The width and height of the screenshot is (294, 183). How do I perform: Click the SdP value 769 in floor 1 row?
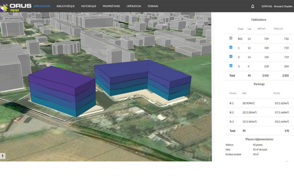[266, 48]
